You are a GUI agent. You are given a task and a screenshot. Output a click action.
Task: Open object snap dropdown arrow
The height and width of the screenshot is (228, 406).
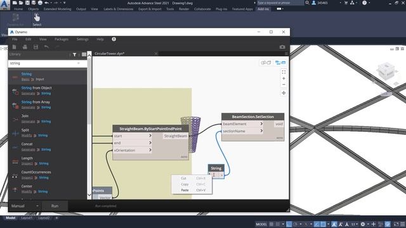[x=329, y=224]
